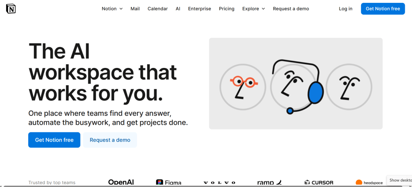
Task: Open the Enterprise page
Action: (200, 9)
